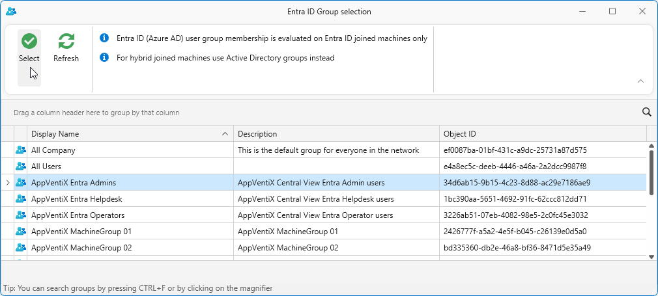
Task: Click the app icon in title bar
Action: click(11, 11)
